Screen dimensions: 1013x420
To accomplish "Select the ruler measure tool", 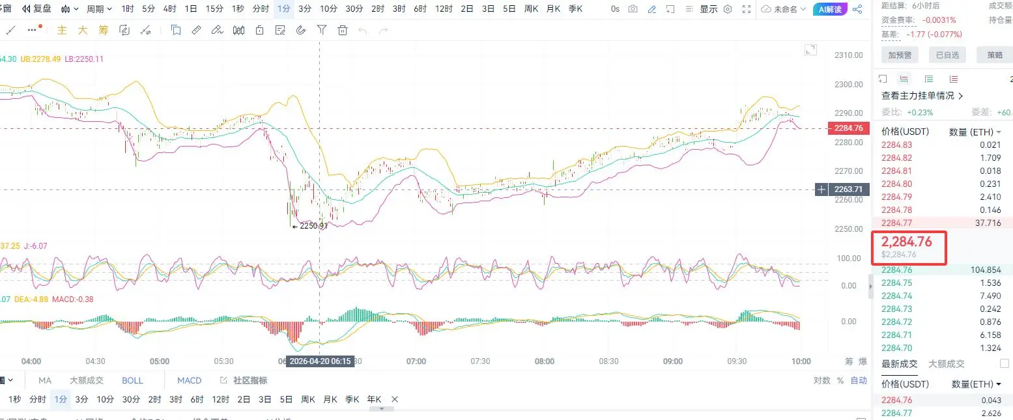I will pos(197,30).
